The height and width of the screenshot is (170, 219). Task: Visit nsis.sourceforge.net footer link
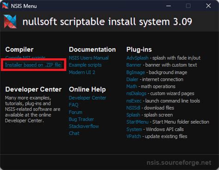(179, 163)
